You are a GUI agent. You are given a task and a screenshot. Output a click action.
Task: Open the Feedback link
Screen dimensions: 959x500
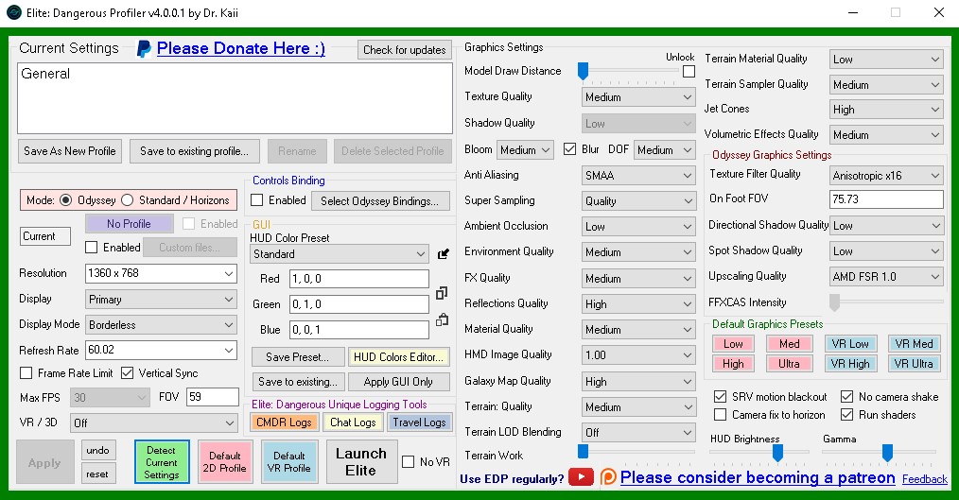(x=925, y=479)
